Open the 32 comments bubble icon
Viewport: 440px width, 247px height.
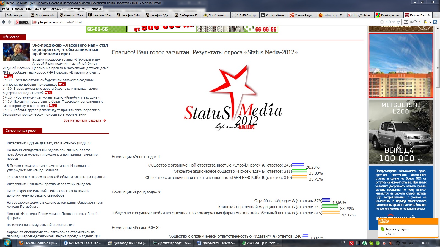click(8, 76)
